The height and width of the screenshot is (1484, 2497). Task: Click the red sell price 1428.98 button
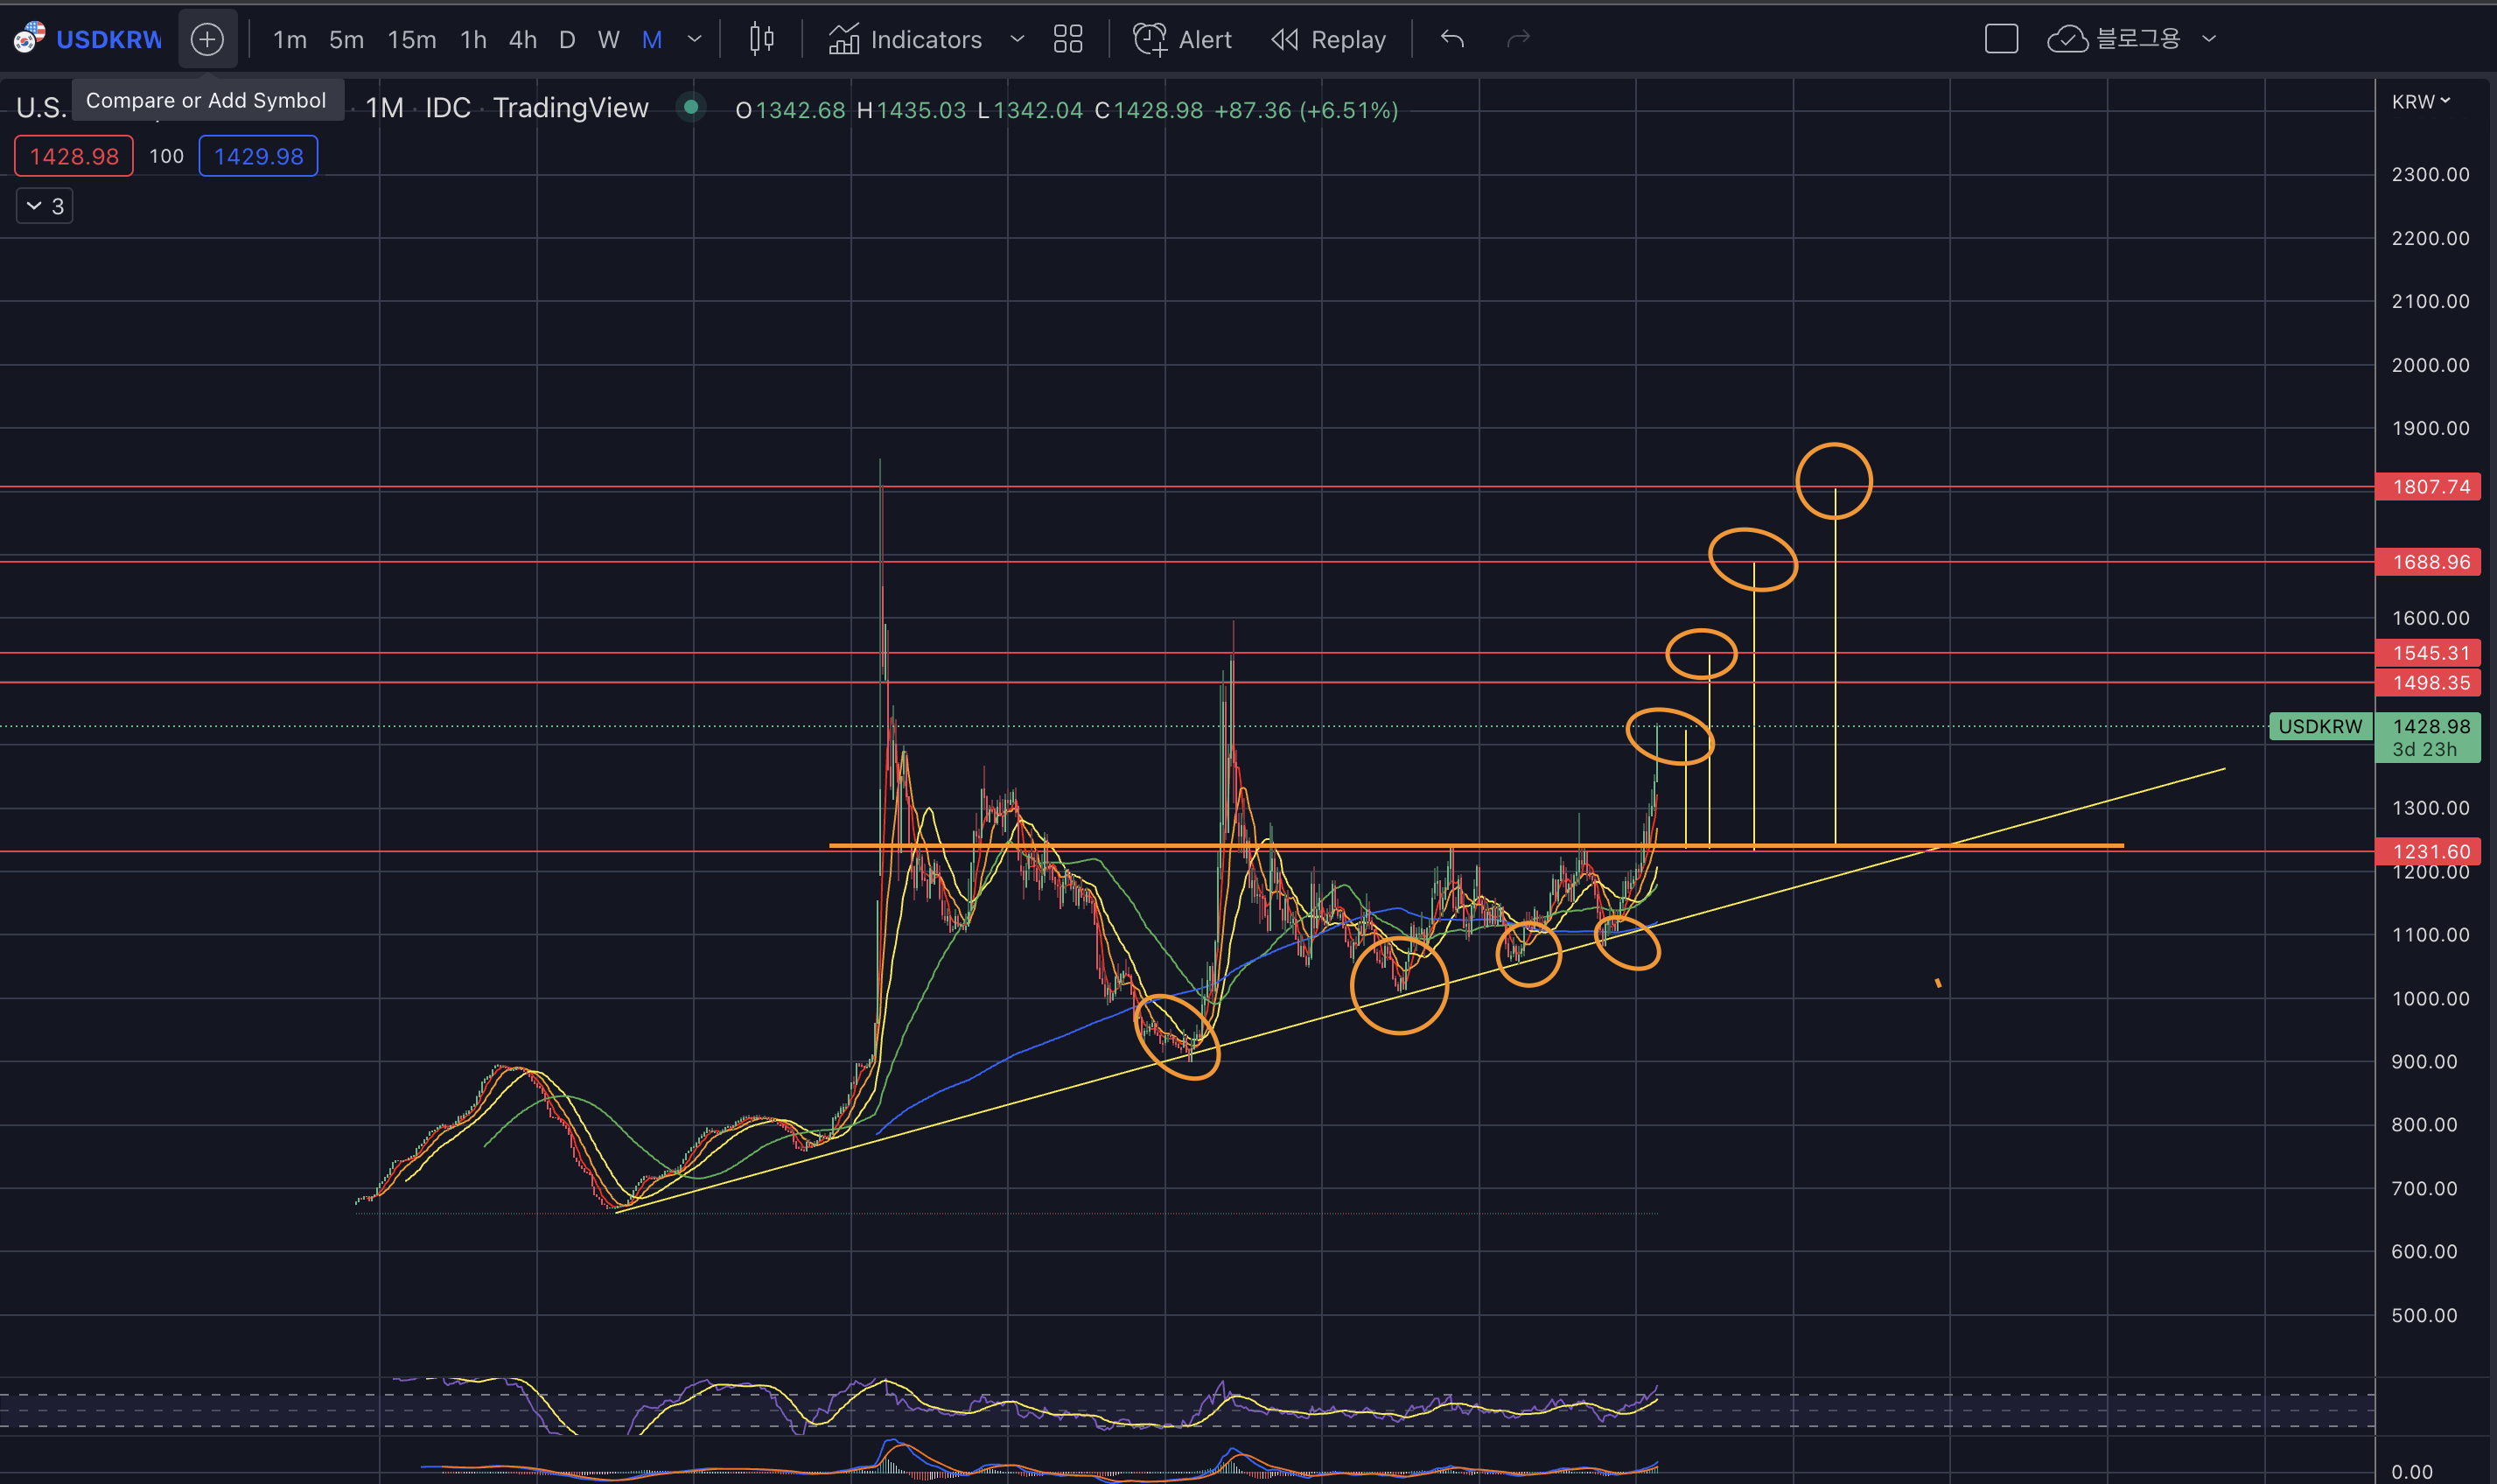[74, 156]
